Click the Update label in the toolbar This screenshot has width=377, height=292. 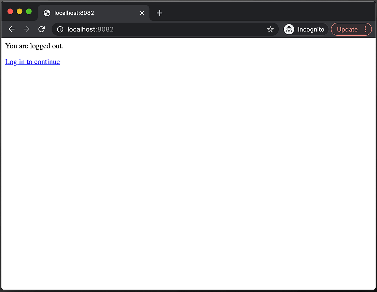click(347, 29)
